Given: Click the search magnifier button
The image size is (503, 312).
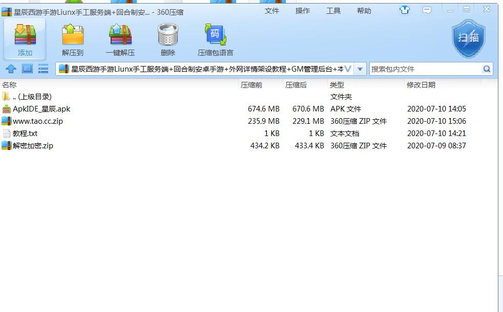Looking at the screenshot, I should (487, 69).
